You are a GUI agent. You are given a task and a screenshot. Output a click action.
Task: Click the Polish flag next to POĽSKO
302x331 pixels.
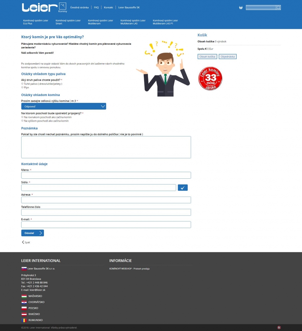click(x=24, y=308)
